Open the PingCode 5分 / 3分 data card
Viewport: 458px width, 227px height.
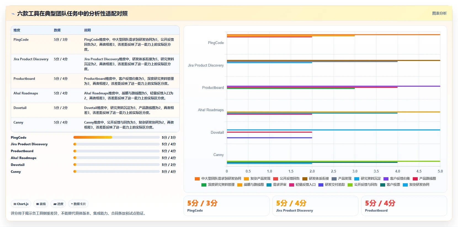click(x=227, y=206)
